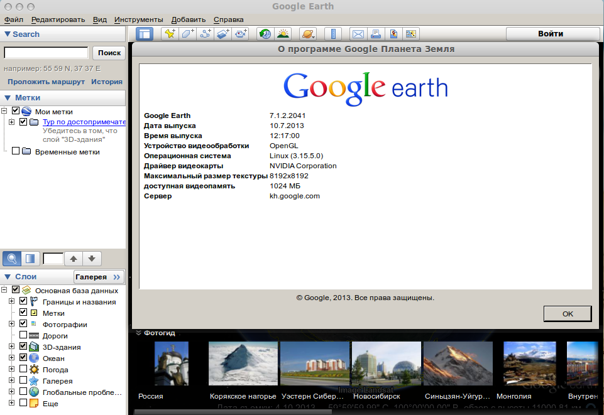The image size is (604, 415).
Task: Open the Вид menu
Action: (100, 19)
